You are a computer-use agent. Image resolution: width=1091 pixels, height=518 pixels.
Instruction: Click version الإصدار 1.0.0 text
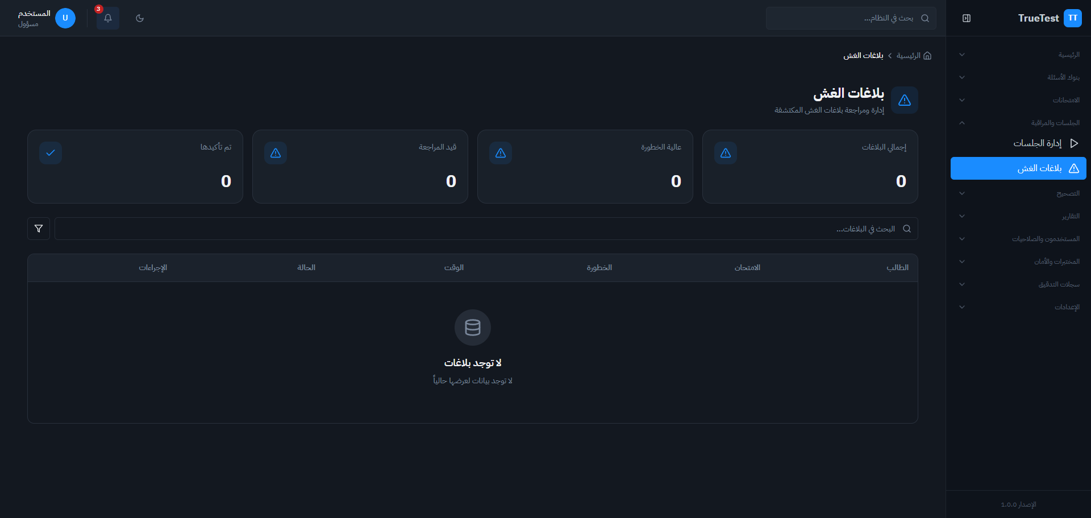pyautogui.click(x=1018, y=504)
